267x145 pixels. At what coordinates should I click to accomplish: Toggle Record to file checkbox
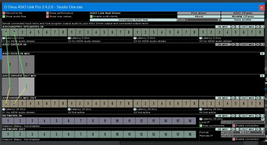[x=4, y=13]
